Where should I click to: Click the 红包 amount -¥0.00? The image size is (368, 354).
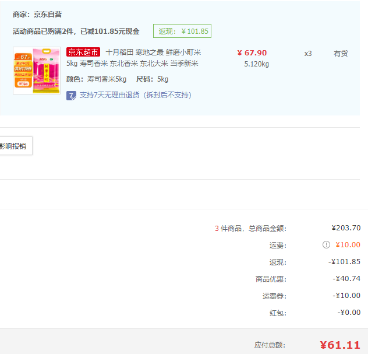(x=349, y=313)
